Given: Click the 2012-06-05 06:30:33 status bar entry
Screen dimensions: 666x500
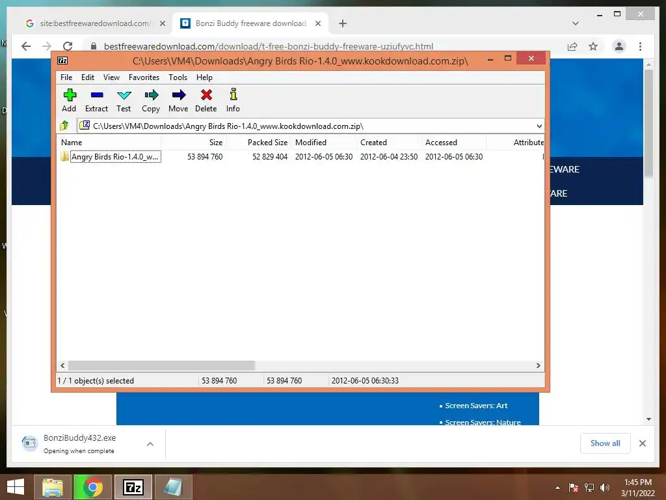Looking at the screenshot, I should (365, 380).
